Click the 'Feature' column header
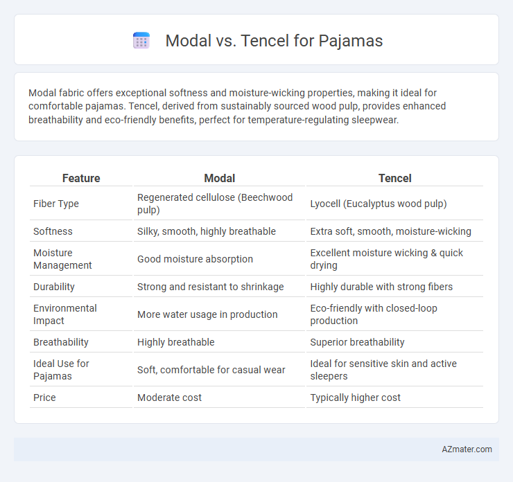Screen dimensions: 513x482 point(81,178)
